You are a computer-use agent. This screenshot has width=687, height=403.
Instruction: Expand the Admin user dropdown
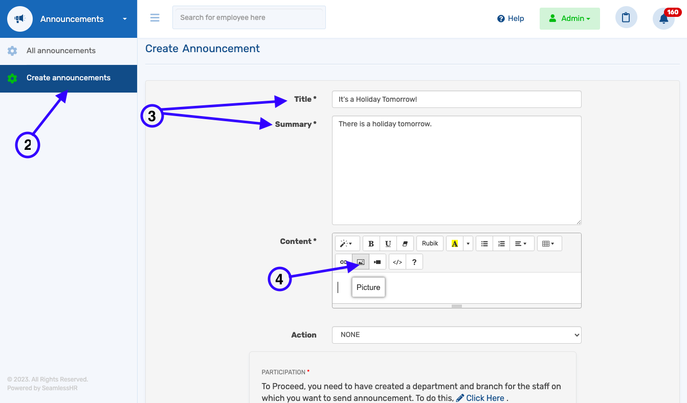pyautogui.click(x=569, y=18)
